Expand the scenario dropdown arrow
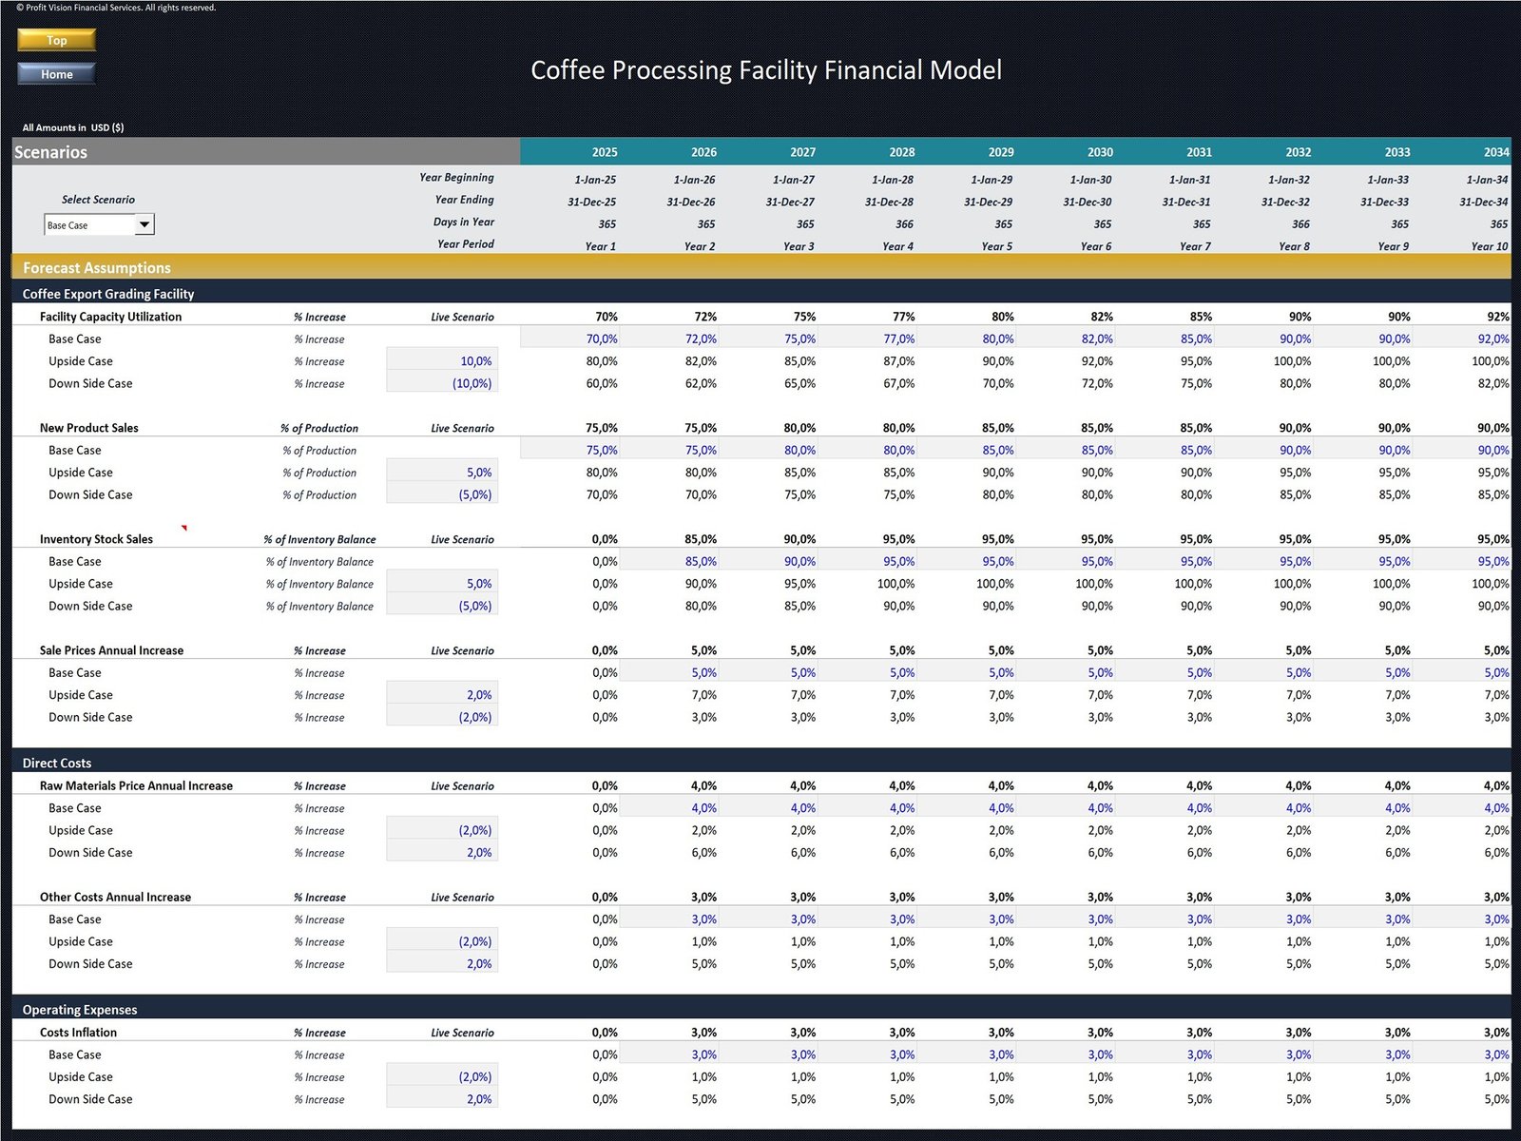 [144, 224]
